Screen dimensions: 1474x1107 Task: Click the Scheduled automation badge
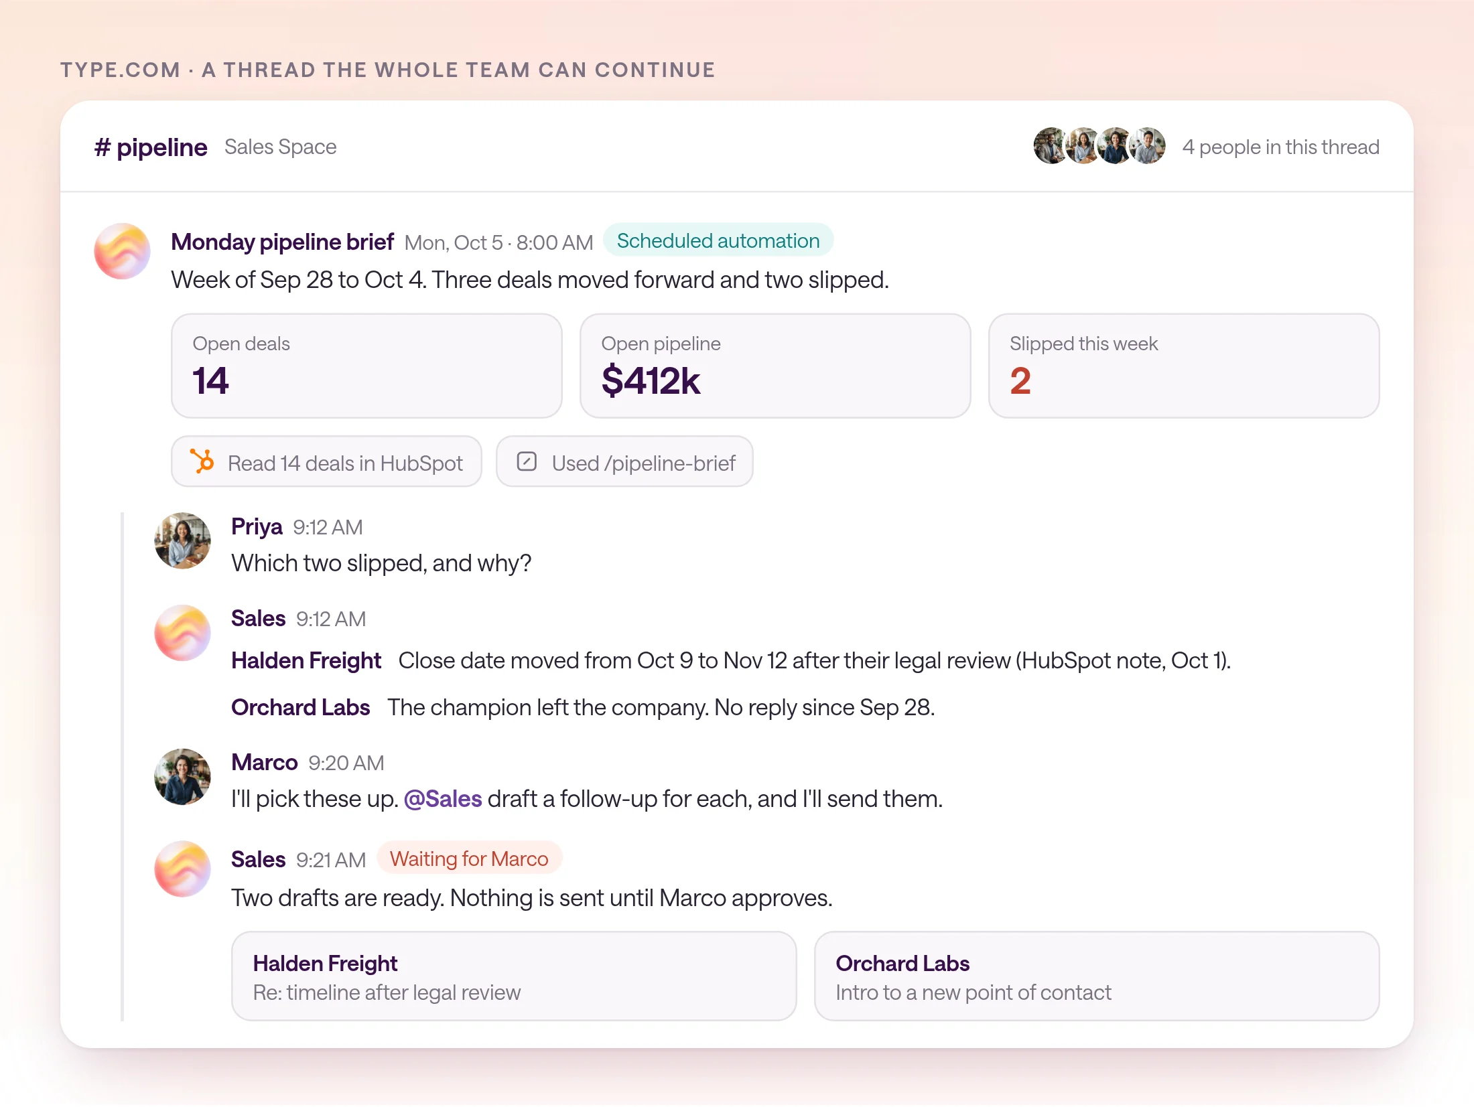click(x=718, y=240)
